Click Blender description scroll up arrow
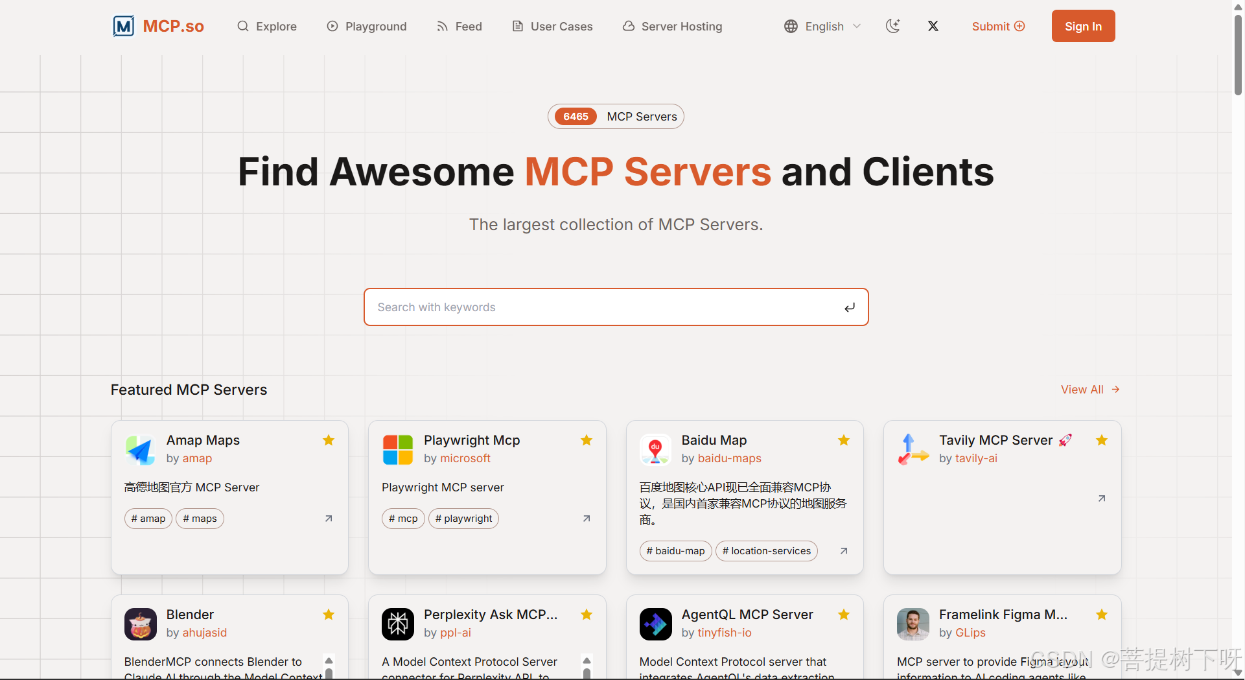Viewport: 1245px width, 680px height. pos(329,661)
